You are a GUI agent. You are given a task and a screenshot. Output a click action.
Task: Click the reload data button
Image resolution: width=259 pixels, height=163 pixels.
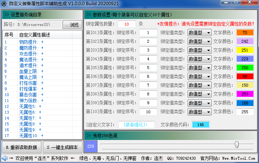tap(21, 147)
